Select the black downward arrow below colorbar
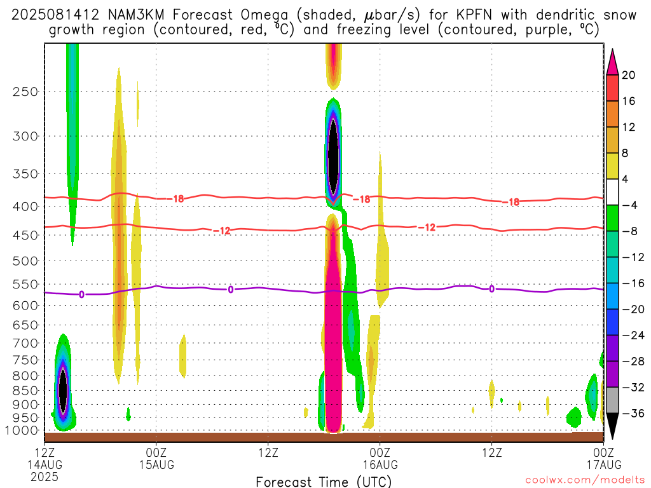 [612, 426]
